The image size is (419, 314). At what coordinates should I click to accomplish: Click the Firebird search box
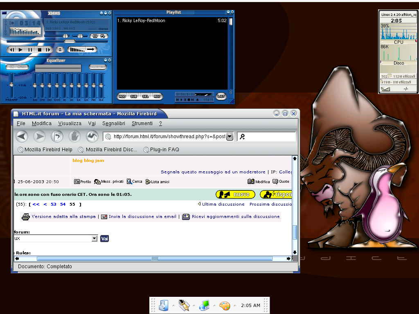click(x=266, y=137)
